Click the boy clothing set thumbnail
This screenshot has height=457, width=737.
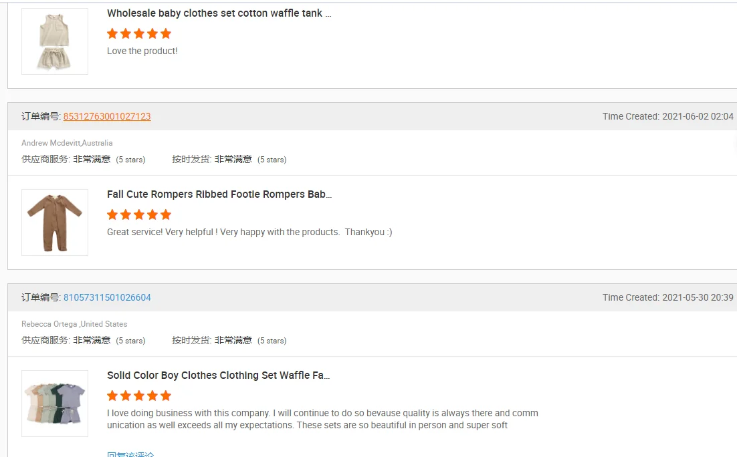55,404
